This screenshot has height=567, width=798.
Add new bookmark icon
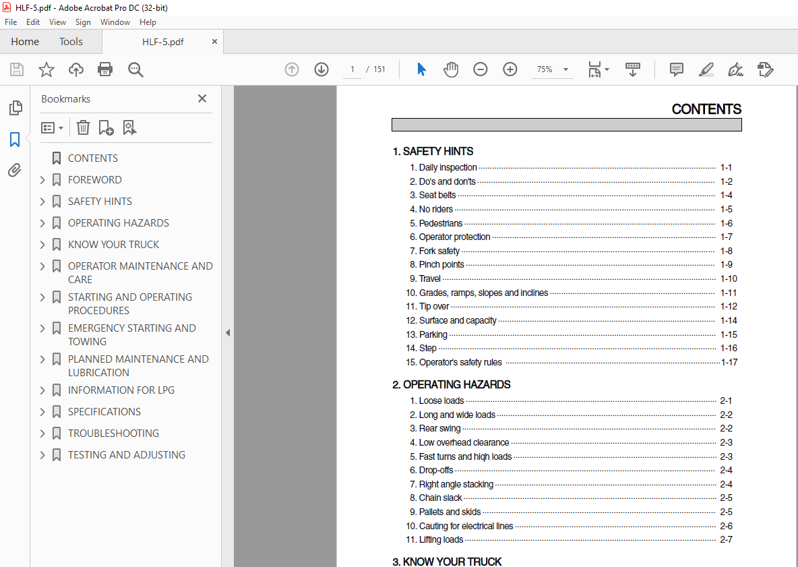click(106, 127)
